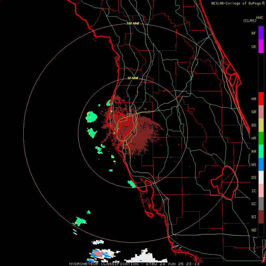The height and width of the screenshot is (266, 266).
Task: Click the GC gray legend swatch
Action: (261, 204)
